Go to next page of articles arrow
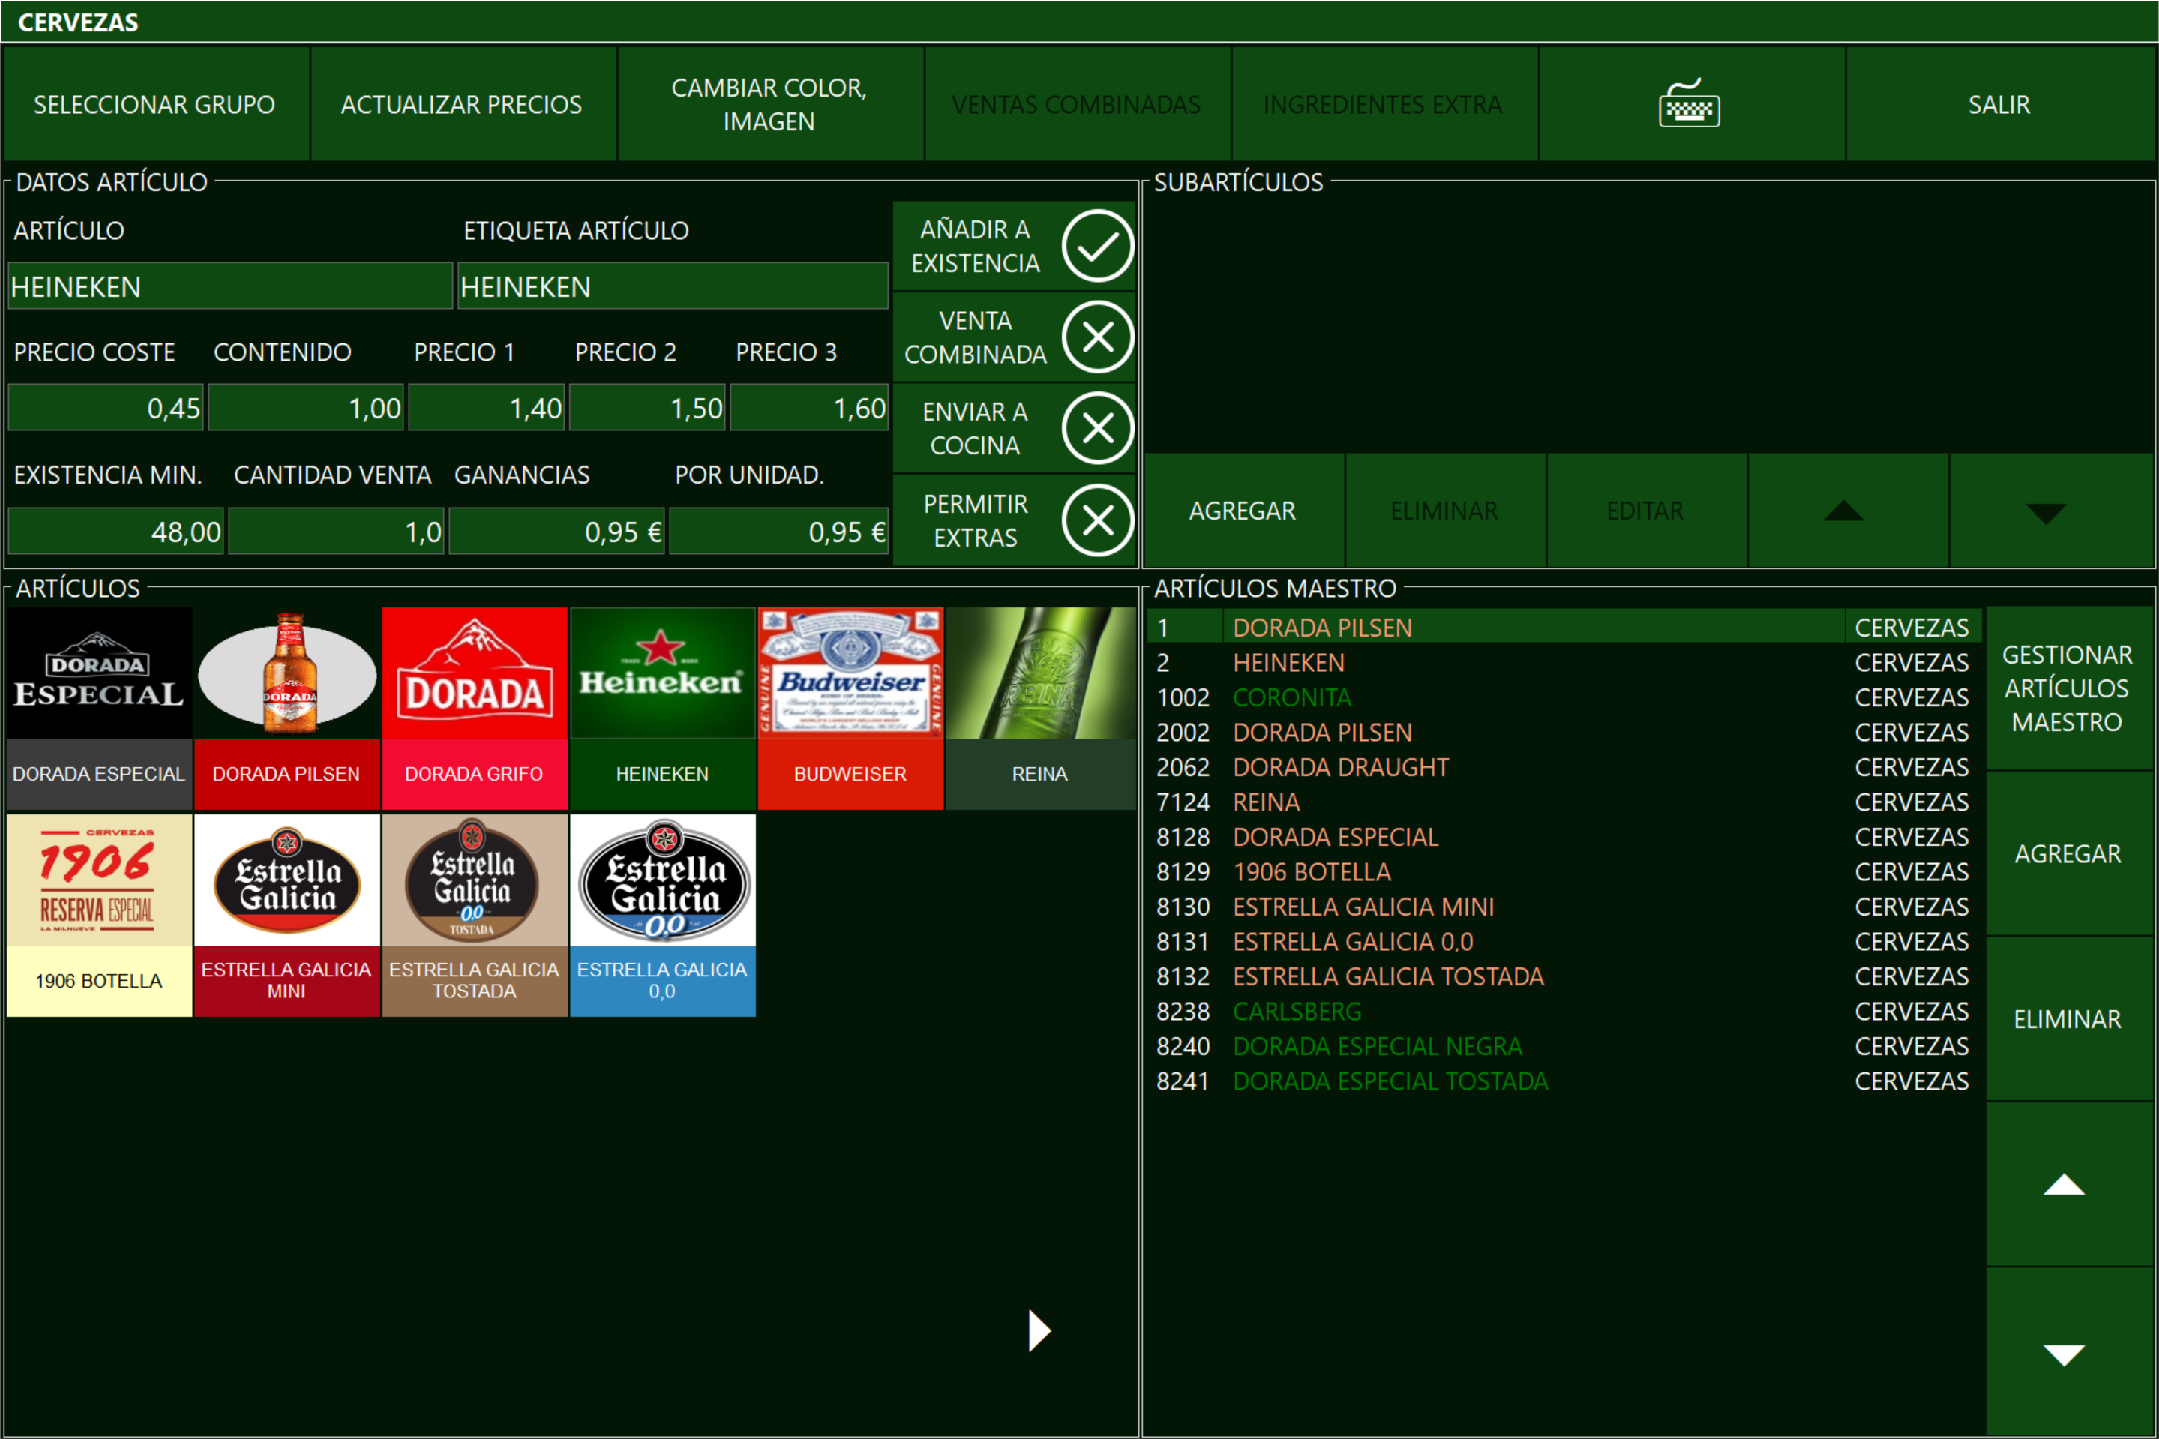Screen dimensions: 2159x1439 coord(1039,1330)
